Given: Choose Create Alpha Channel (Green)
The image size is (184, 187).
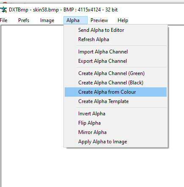Looking at the screenshot, I should coord(115,73).
